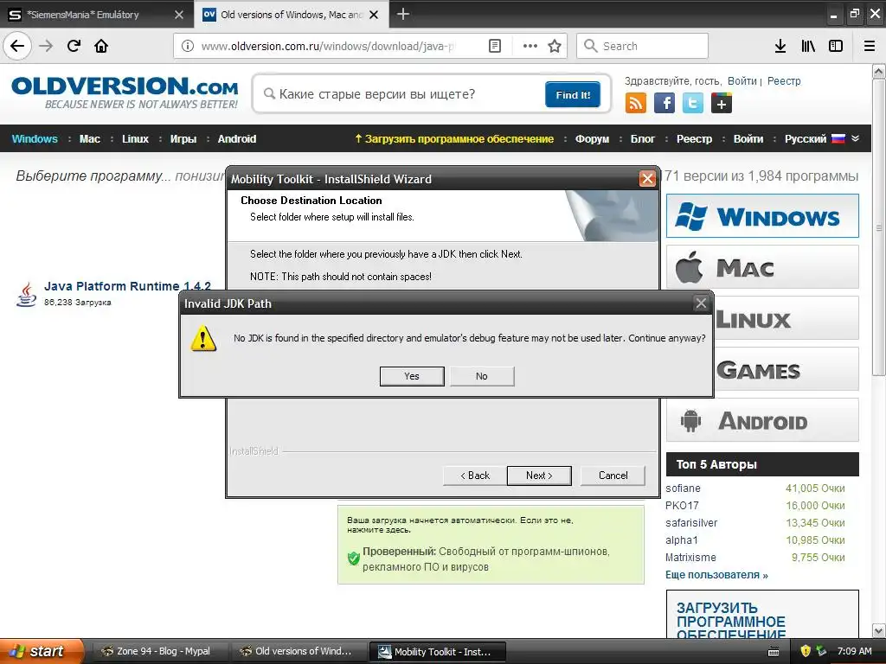886x664 pixels.
Task: Click the Games platform banner
Action: coord(786,369)
